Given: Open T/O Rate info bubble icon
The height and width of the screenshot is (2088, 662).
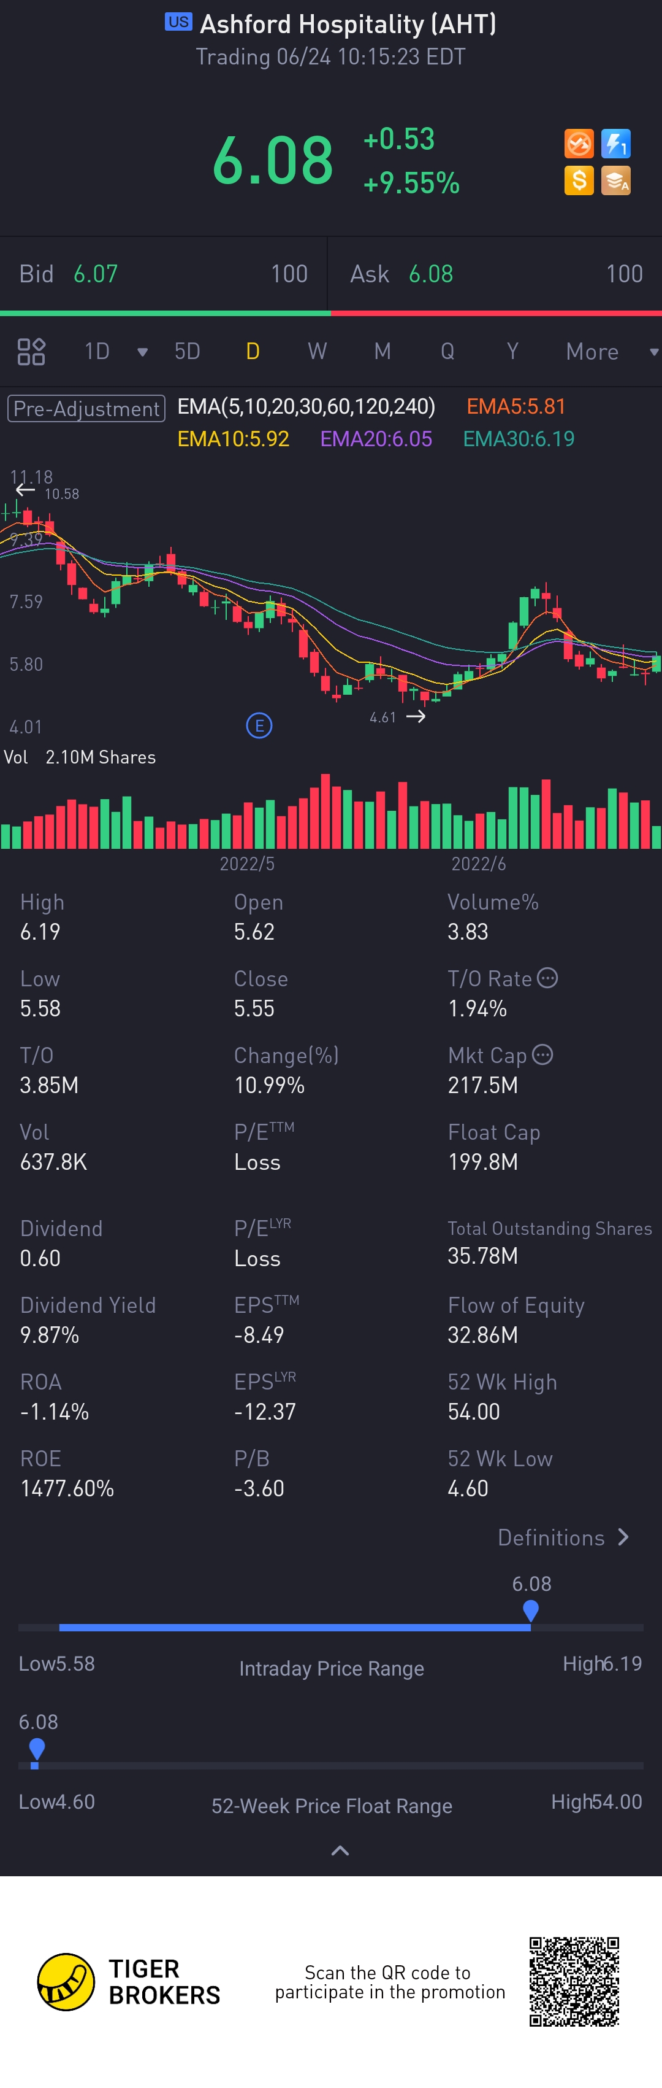Looking at the screenshot, I should (548, 978).
